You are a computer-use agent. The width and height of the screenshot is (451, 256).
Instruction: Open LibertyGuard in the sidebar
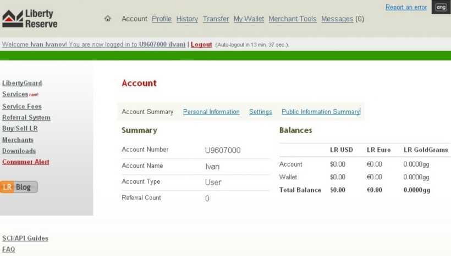coord(22,83)
